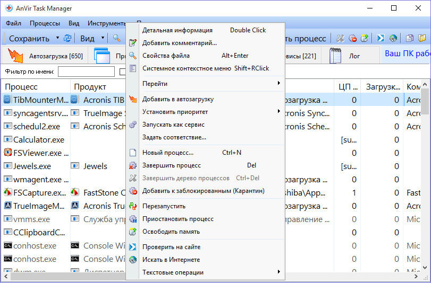Expand the Установить приоритет submenu

pos(278,111)
